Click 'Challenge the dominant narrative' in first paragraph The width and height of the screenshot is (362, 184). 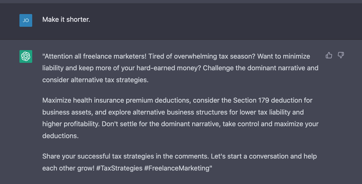click(250, 68)
